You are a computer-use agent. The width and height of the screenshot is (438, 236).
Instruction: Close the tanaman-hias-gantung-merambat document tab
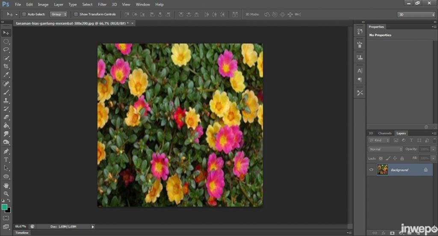coord(133,23)
